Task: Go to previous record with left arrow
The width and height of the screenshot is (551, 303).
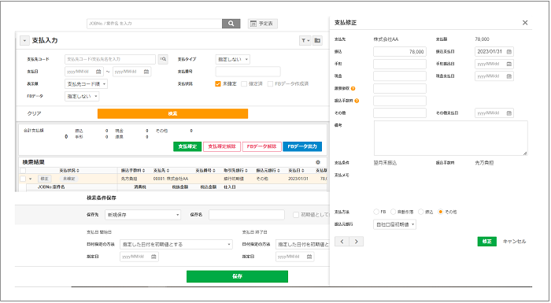Action: coord(342,242)
